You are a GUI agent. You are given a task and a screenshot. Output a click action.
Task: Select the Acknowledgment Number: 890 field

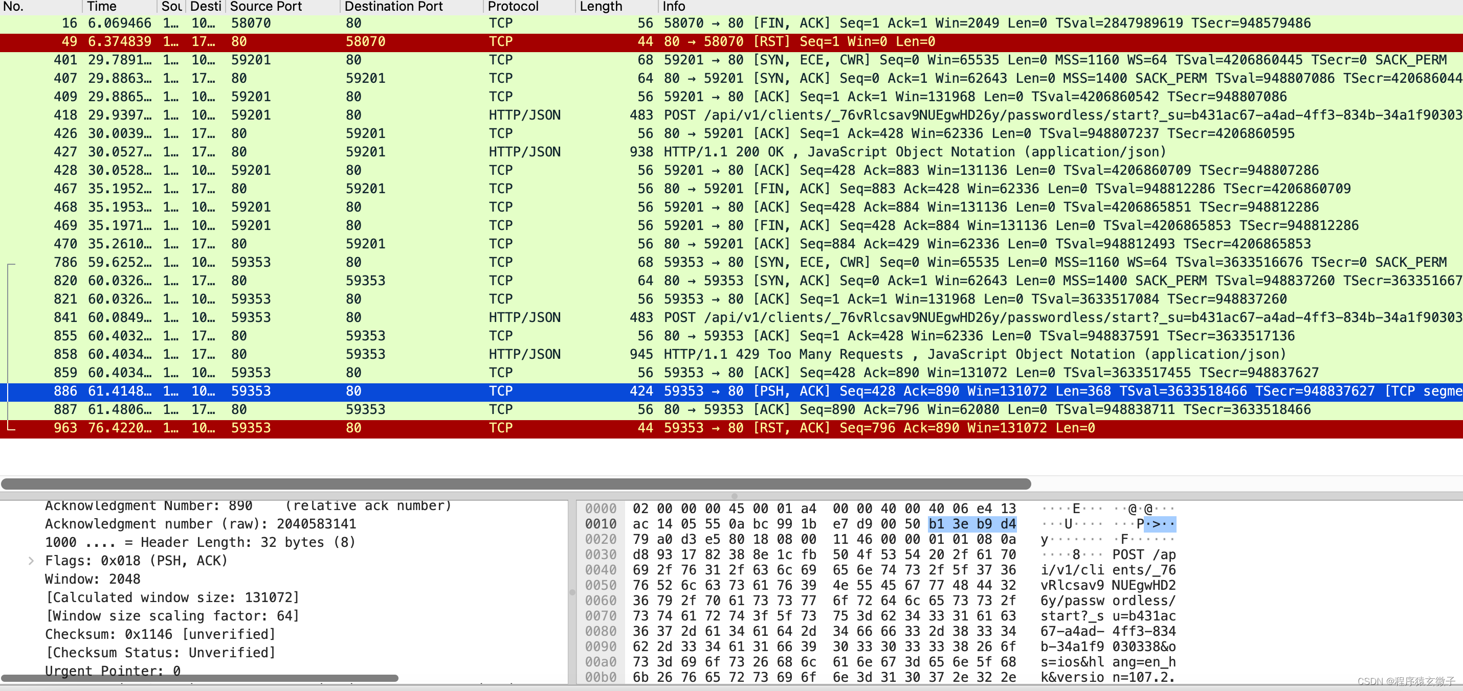pyautogui.click(x=248, y=505)
